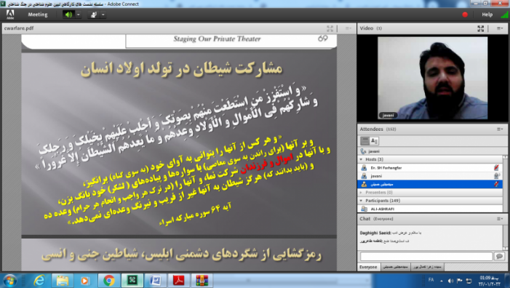Click the active speaker phone icon beside javani
510x288 pixels.
tap(363, 151)
